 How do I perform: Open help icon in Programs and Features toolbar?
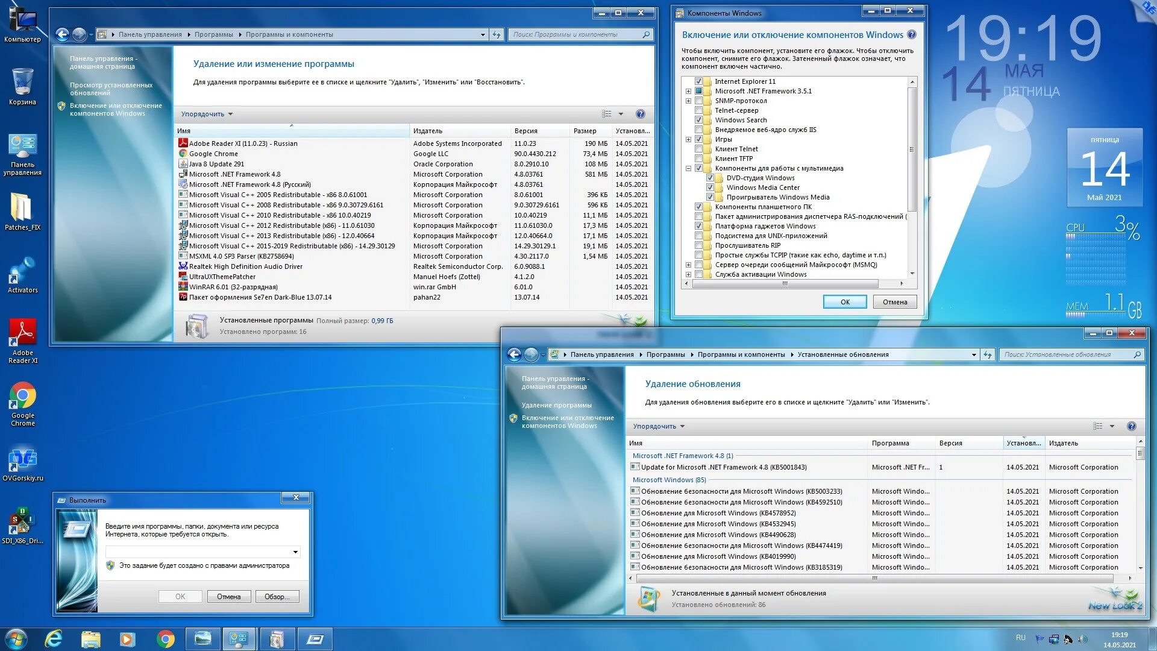[641, 114]
